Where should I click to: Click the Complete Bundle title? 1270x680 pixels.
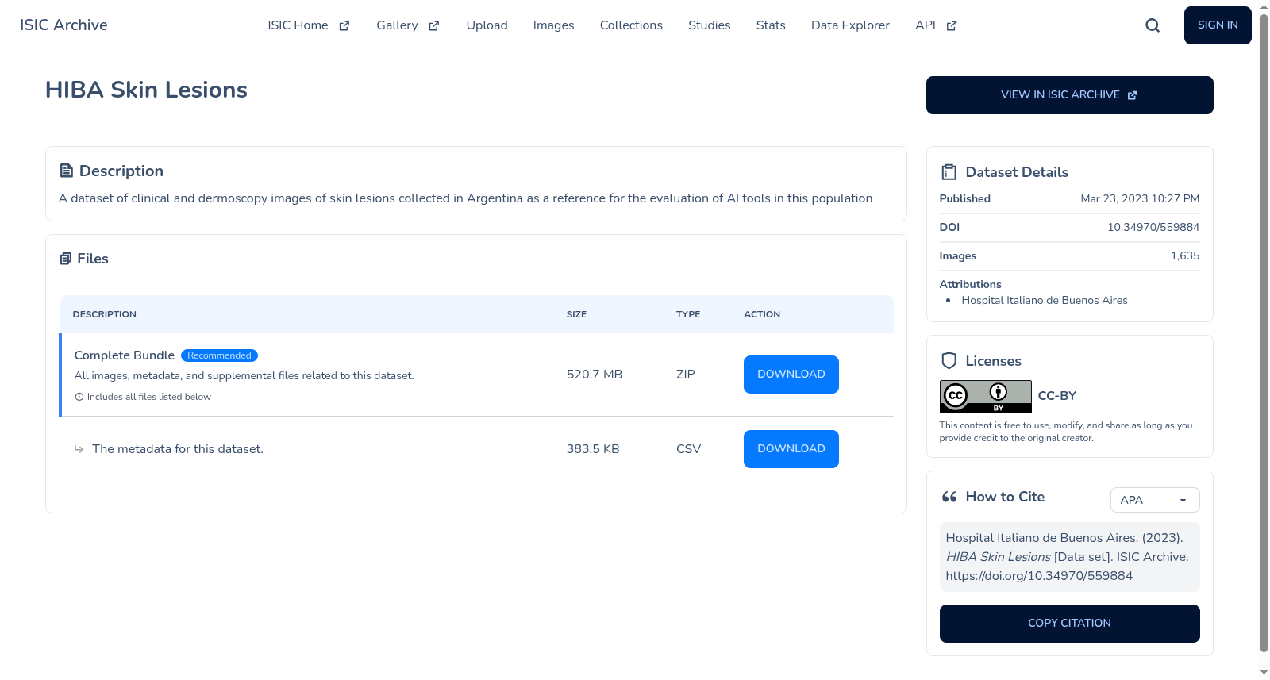point(125,355)
